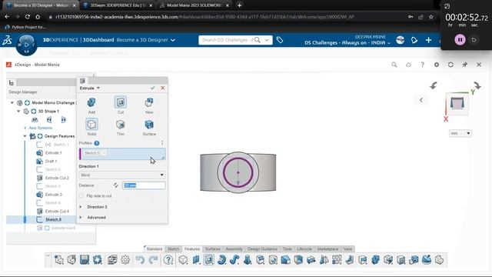The width and height of the screenshot is (492, 277).
Task: Open the Standard toolbar tab
Action: (155, 249)
